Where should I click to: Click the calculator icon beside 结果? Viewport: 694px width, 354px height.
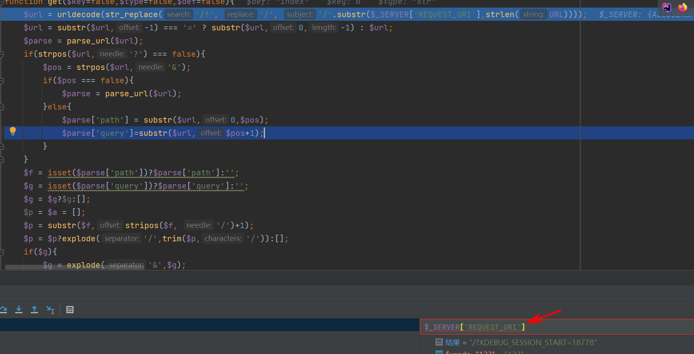coord(439,342)
